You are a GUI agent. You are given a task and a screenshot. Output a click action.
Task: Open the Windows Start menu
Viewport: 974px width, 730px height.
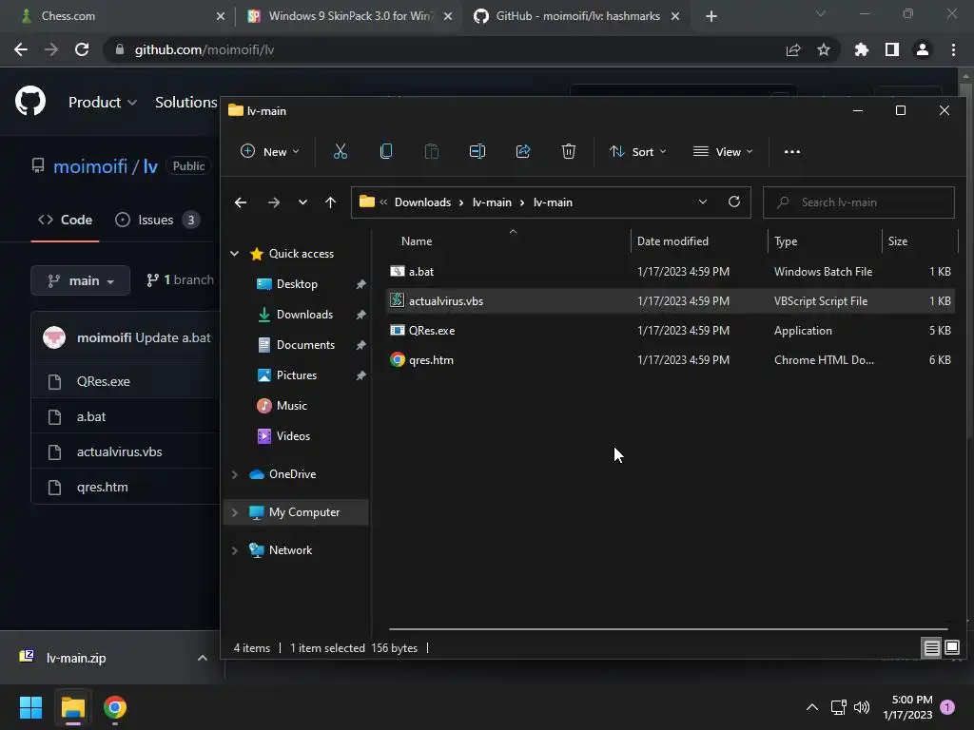30,707
